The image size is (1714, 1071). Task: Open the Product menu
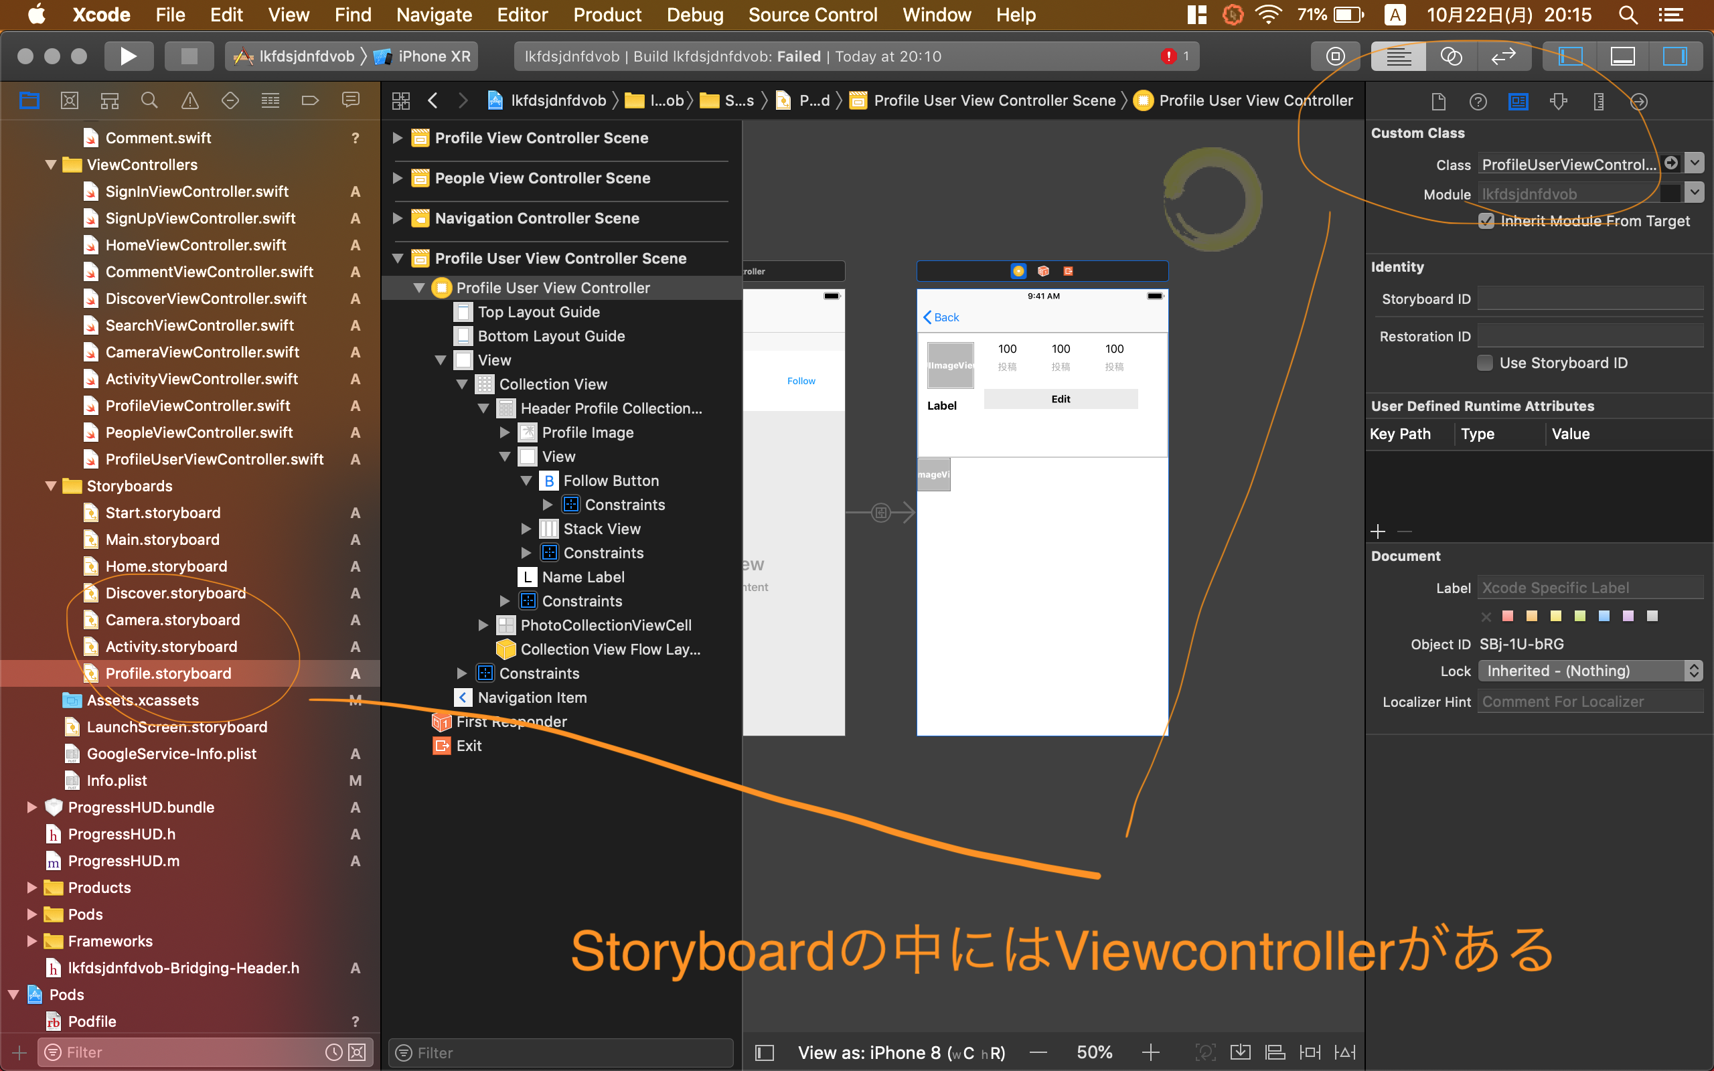(607, 15)
